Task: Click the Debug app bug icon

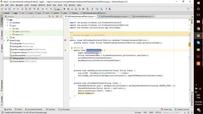Action: [x=68, y=9]
